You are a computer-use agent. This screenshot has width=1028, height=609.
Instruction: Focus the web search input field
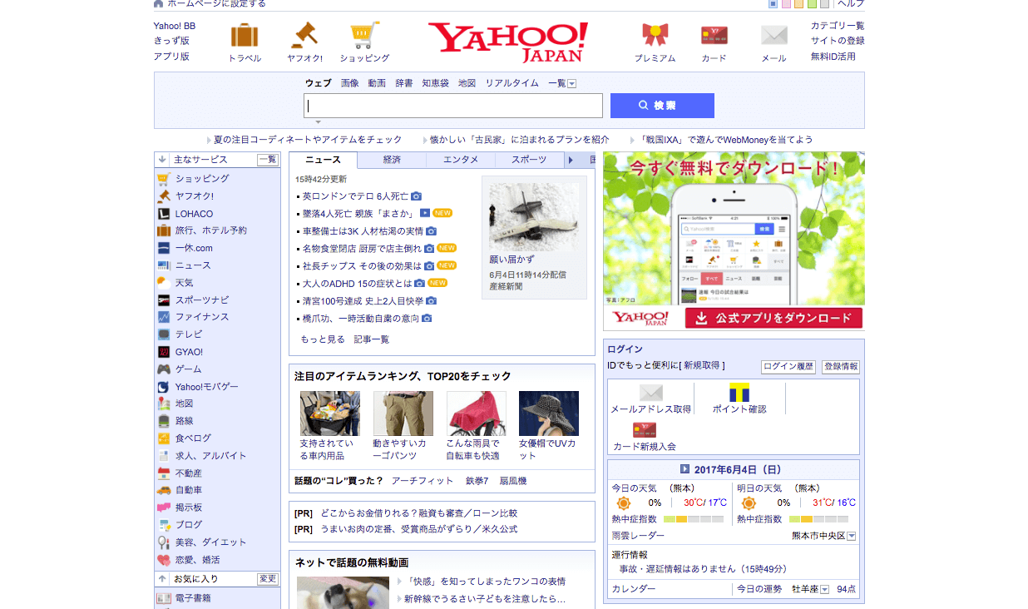[453, 106]
